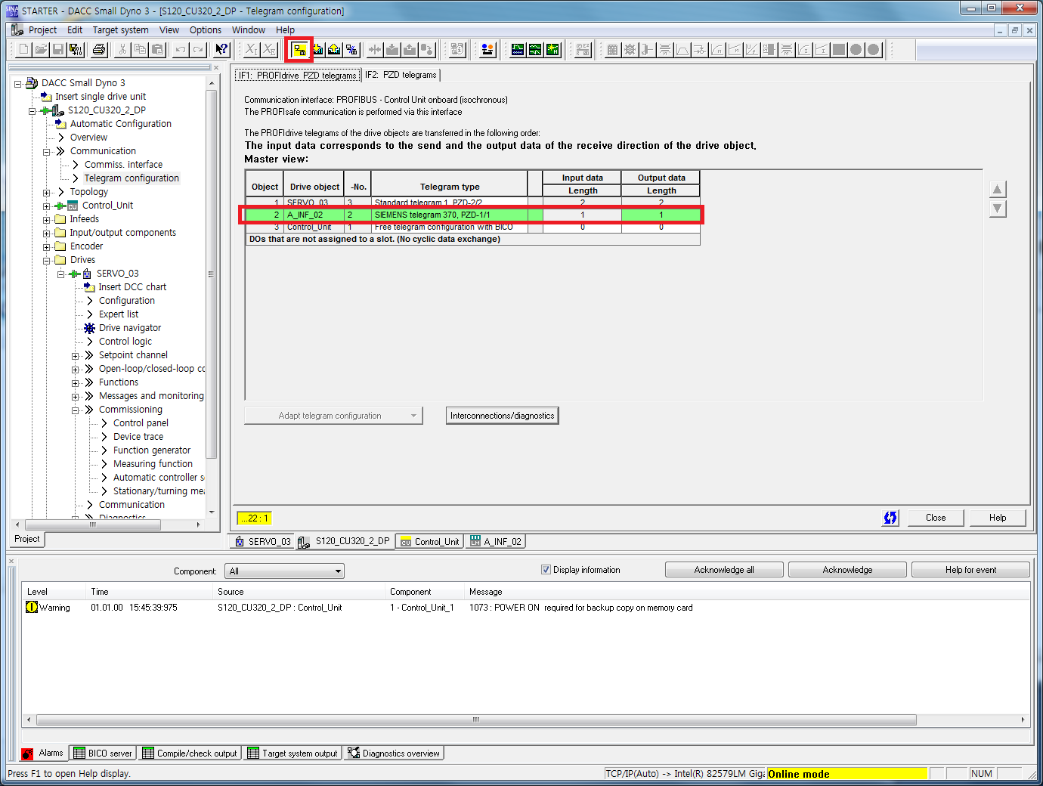Image resolution: width=1043 pixels, height=786 pixels.
Task: Click the Drive navigator gear icon in tree
Action: coord(89,328)
